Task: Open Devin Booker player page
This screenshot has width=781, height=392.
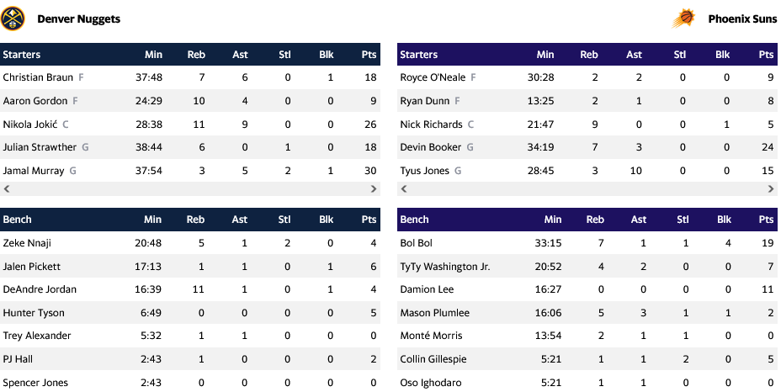Action: coord(431,147)
